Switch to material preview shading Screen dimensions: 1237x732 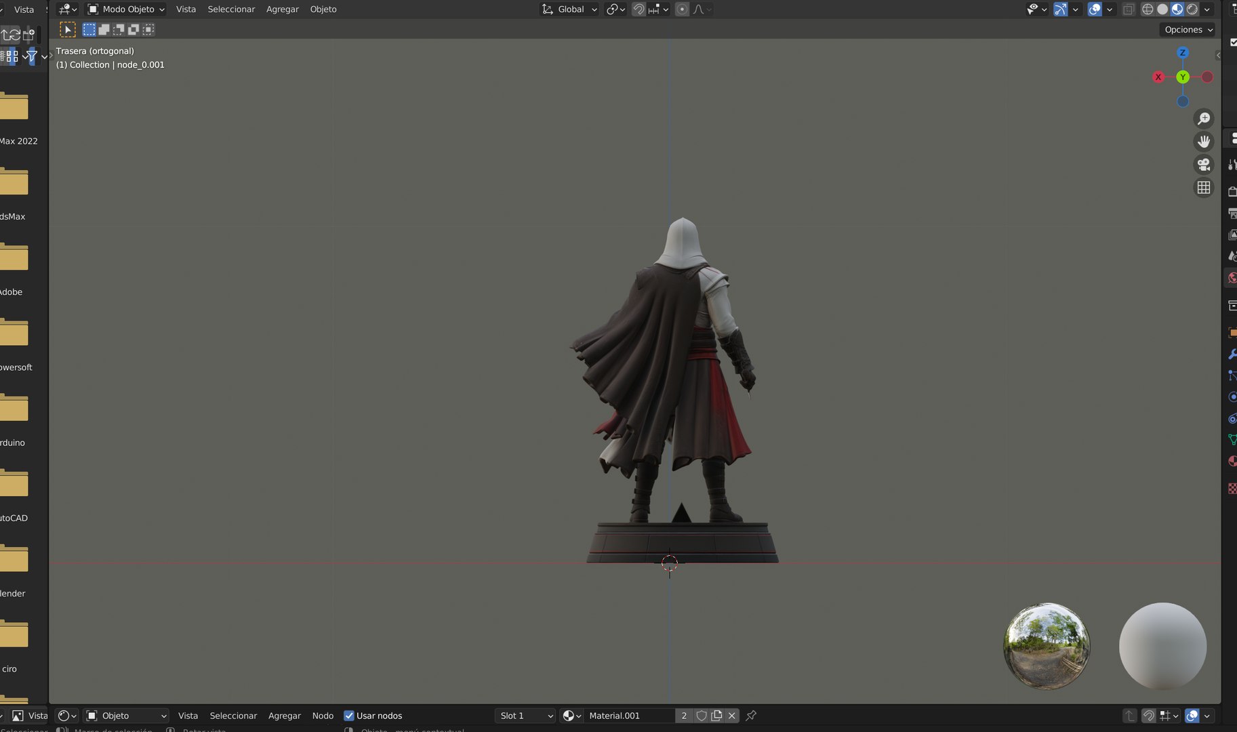point(1177,9)
